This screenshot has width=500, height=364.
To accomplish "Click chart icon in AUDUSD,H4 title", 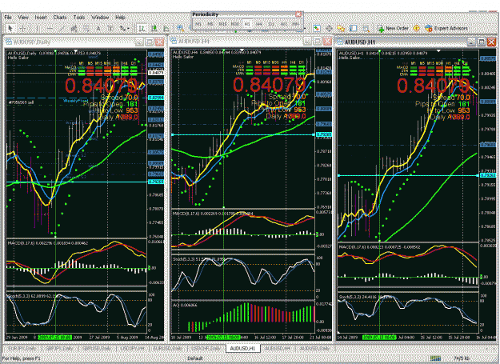I will tap(174, 41).
